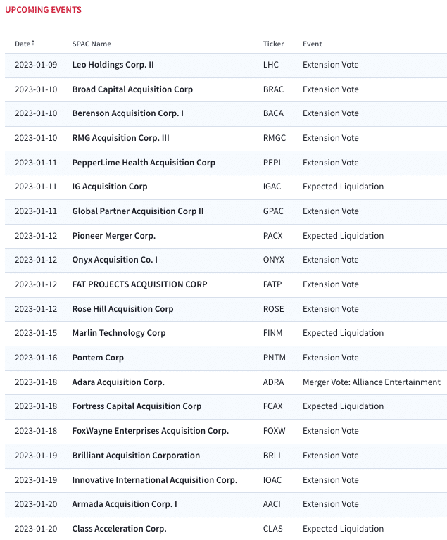
Task: Select Brilliant Acquisition Corporation
Action: click(136, 456)
